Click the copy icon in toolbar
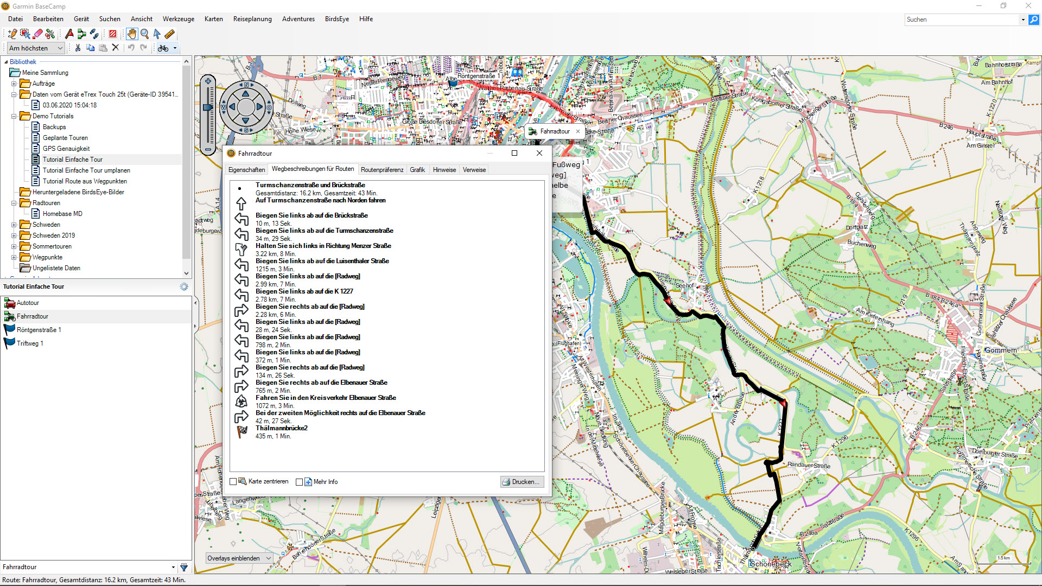The height and width of the screenshot is (586, 1042). (91, 48)
